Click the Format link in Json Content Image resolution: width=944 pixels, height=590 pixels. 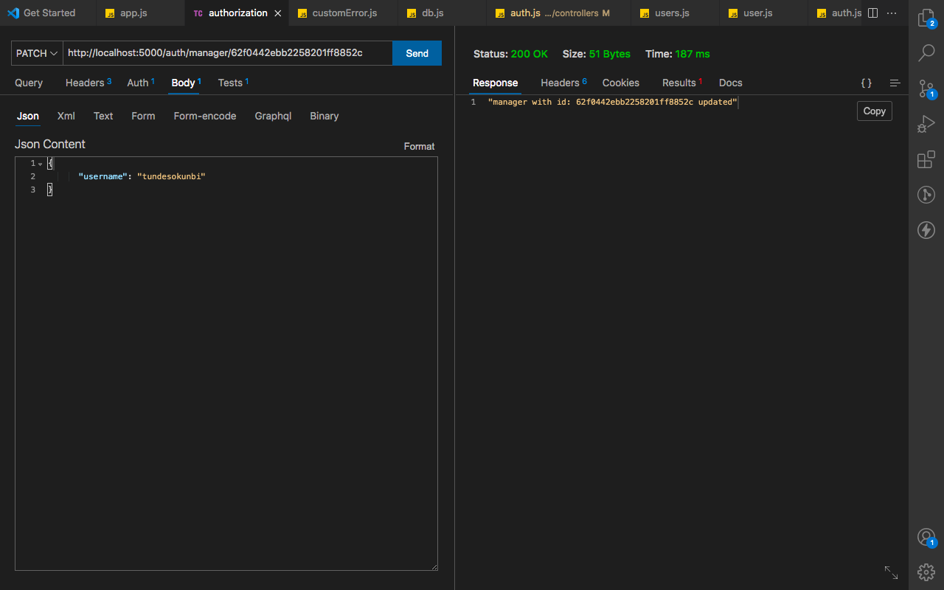click(419, 146)
